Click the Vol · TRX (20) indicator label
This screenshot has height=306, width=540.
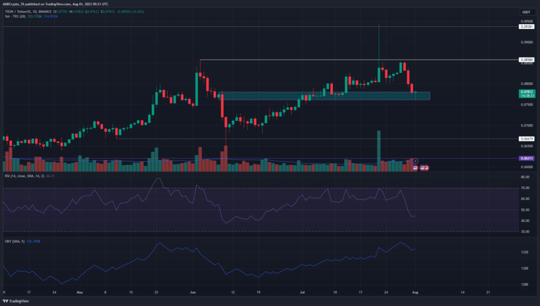tap(16, 17)
